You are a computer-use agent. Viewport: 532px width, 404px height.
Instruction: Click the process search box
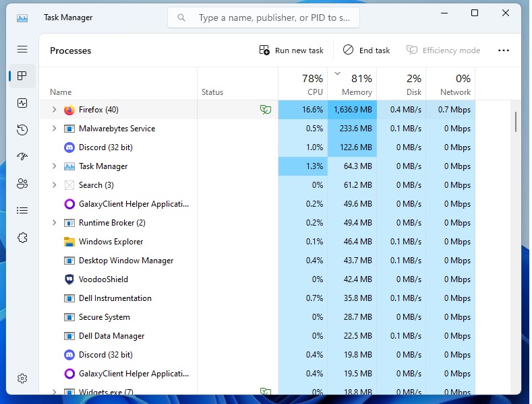264,18
